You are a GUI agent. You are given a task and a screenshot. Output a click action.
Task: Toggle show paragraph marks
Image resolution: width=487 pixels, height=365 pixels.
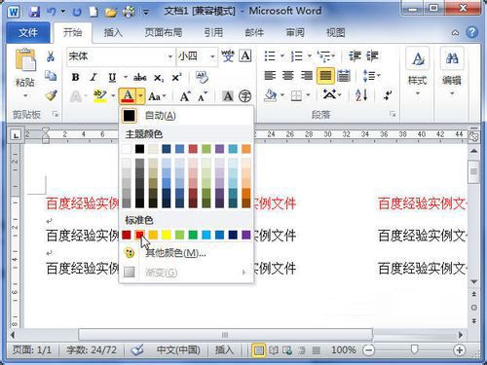[388, 95]
